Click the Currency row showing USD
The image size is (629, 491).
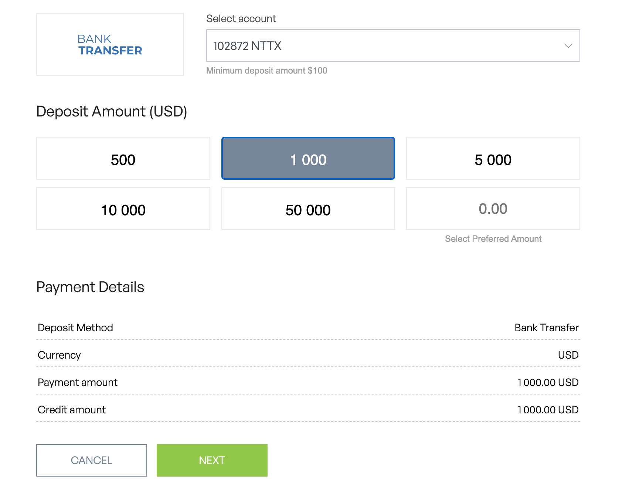tap(307, 355)
